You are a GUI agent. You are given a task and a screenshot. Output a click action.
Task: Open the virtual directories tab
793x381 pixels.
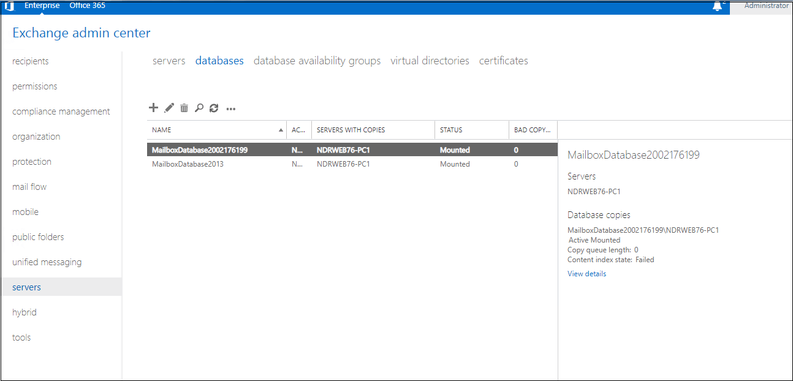click(x=430, y=61)
